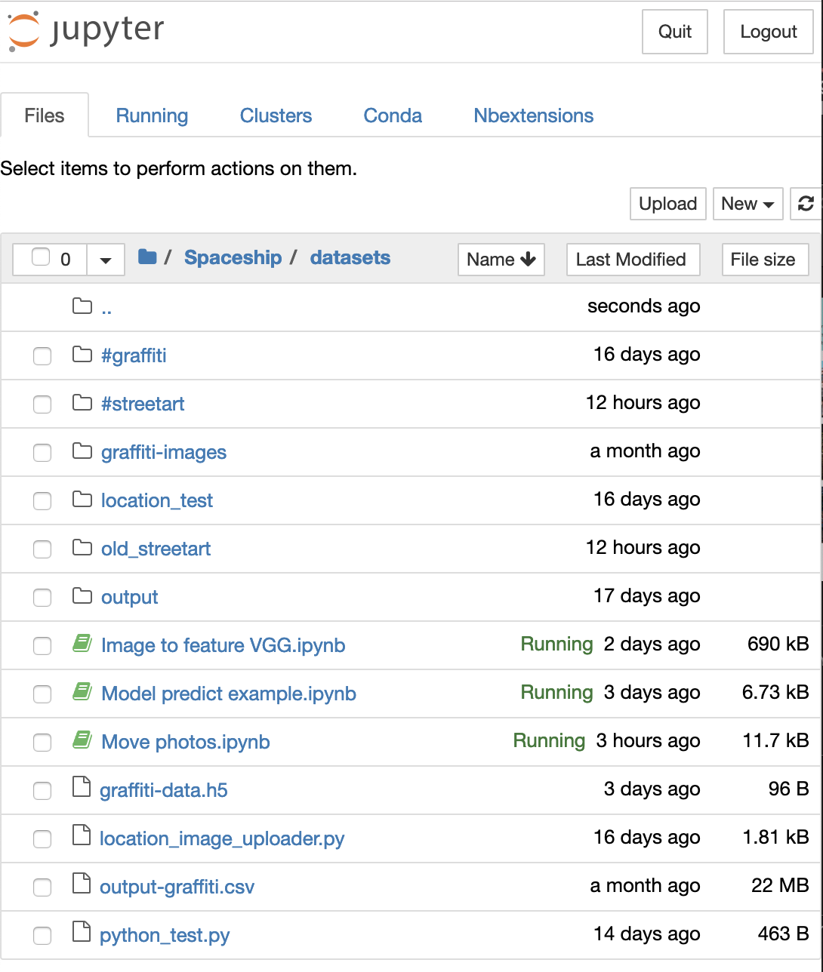
Task: Click the Jupyter logo icon
Action: point(23,31)
